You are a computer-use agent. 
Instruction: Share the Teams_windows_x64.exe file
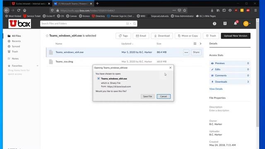coord(196,52)
